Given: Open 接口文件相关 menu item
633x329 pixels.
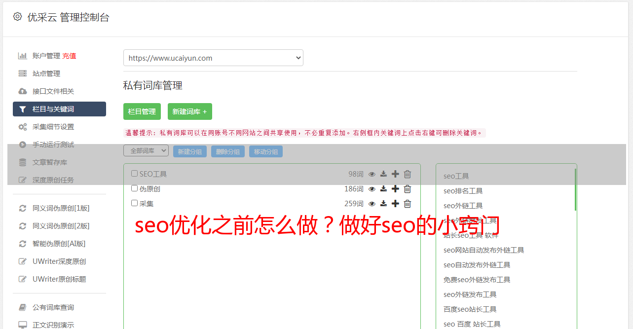Looking at the screenshot, I should click(x=53, y=91).
